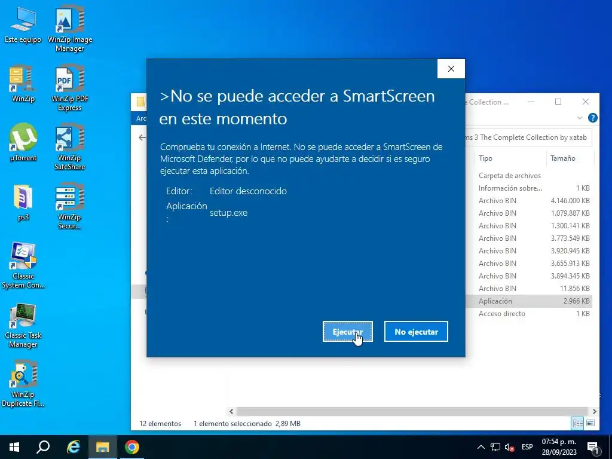Select the Carpeta de archivos row

coord(530,176)
